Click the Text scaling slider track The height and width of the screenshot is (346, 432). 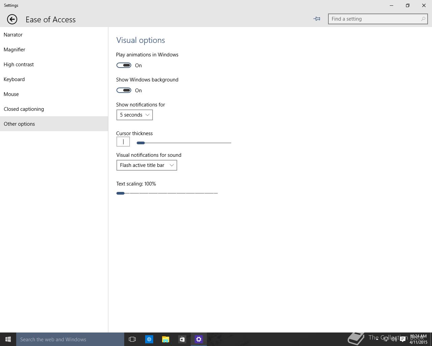(167, 193)
